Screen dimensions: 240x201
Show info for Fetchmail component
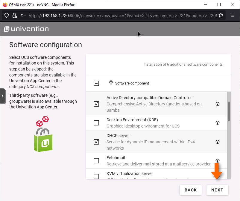click(218, 160)
